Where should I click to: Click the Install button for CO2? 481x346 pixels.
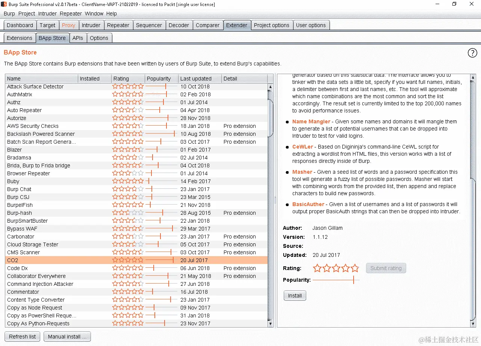[295, 296]
